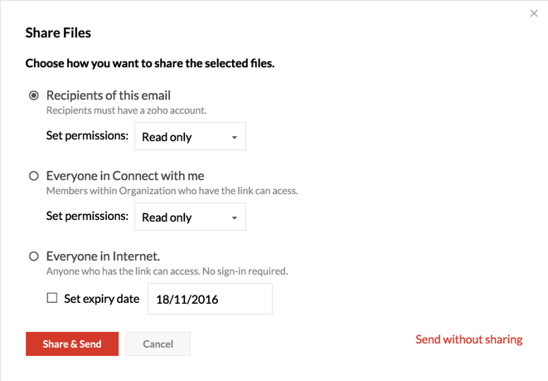Choose the 'Everyone in Connect with me' radio button
Viewport: 548px width, 381px height.
coord(34,176)
